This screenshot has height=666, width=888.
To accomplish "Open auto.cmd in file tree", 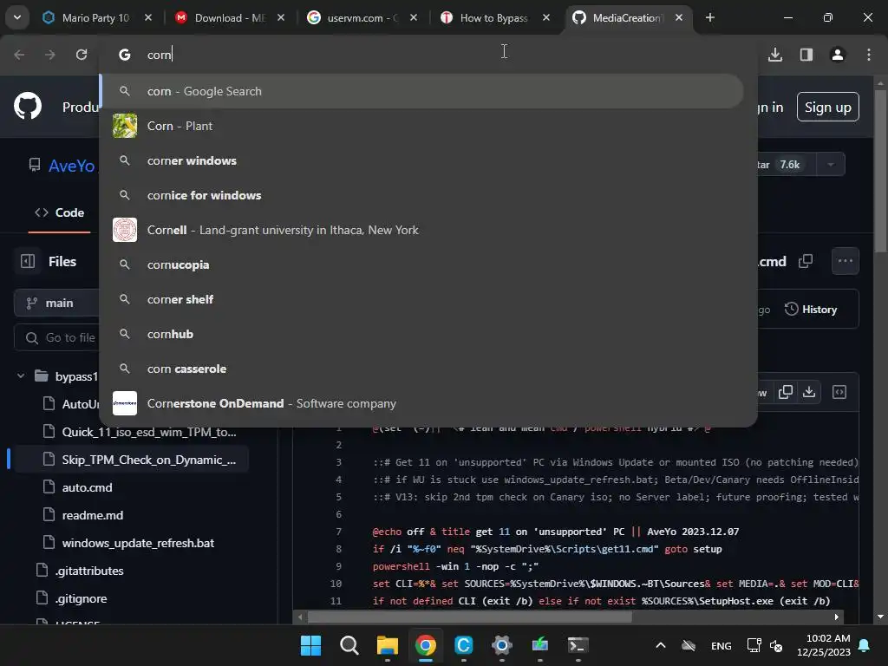I will [87, 487].
